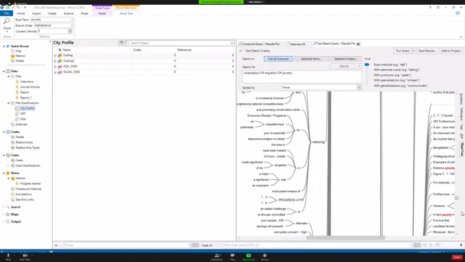Choose Selected Folders search scope
The width and height of the screenshot is (465, 262).
pos(345,59)
